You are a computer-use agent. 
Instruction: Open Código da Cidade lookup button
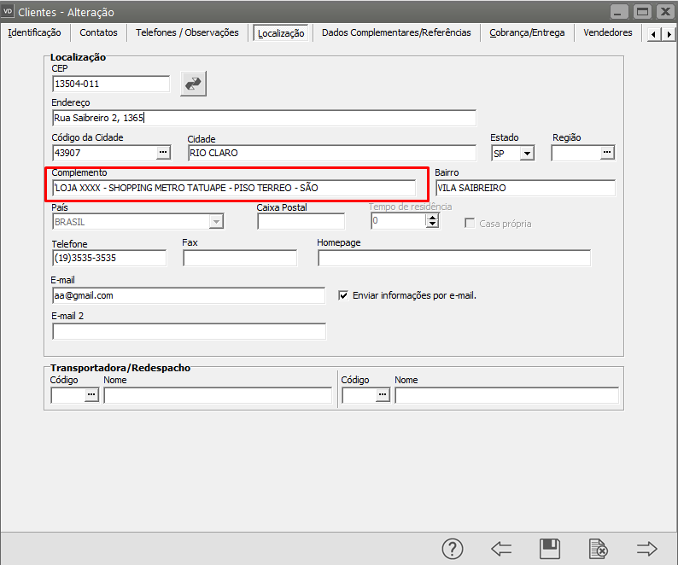[x=163, y=153]
